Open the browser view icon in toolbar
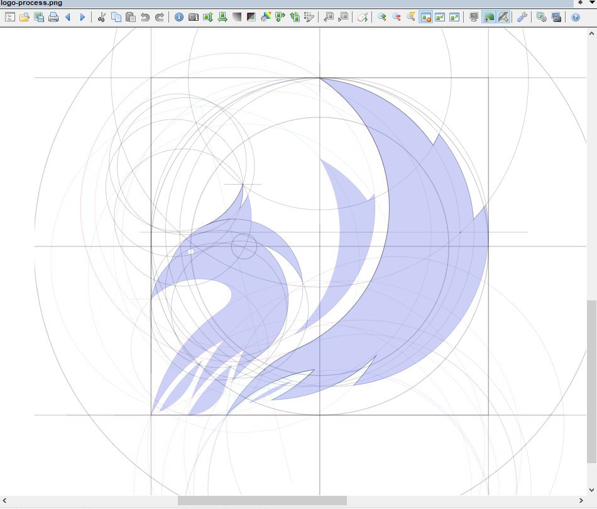This screenshot has width=597, height=509. (x=10, y=17)
